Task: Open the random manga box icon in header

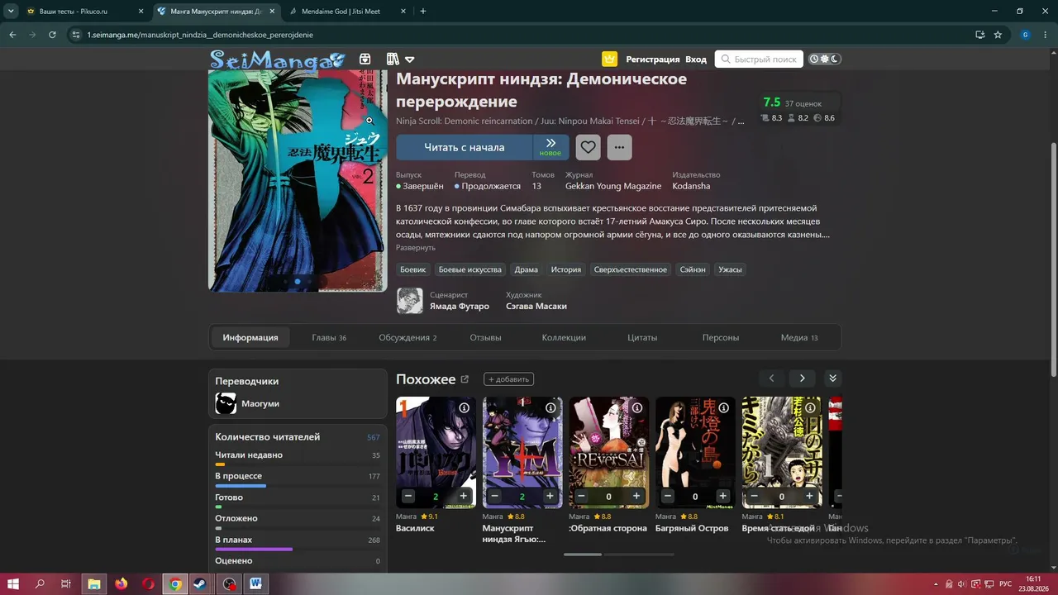Action: pos(365,59)
